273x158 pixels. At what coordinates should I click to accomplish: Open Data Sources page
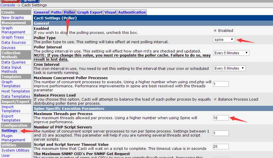(x=14, y=43)
